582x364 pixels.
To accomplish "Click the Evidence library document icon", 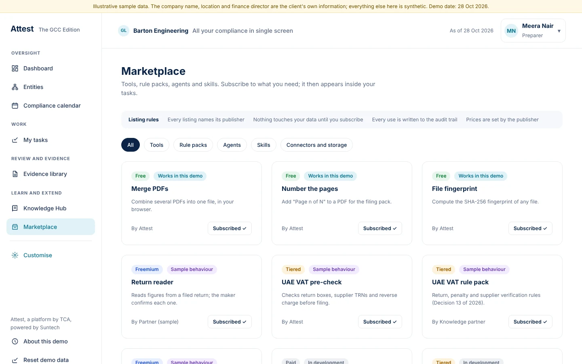I will 15,174.
